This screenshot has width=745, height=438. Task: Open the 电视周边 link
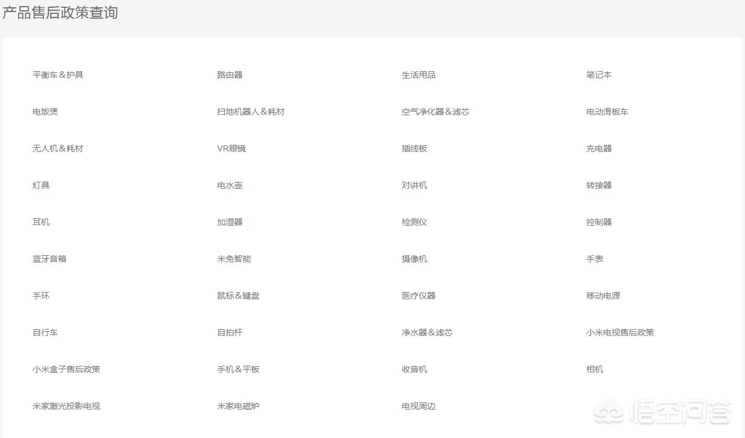tap(419, 406)
